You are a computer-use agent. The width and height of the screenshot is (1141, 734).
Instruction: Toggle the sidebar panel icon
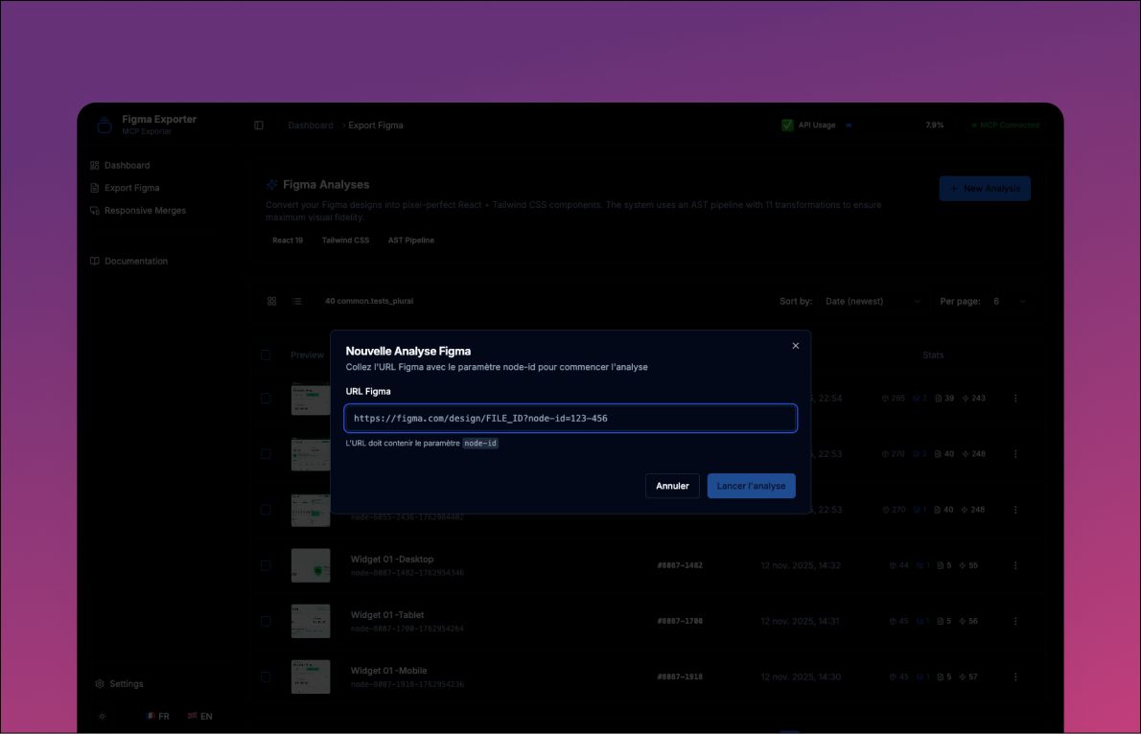pyautogui.click(x=258, y=126)
